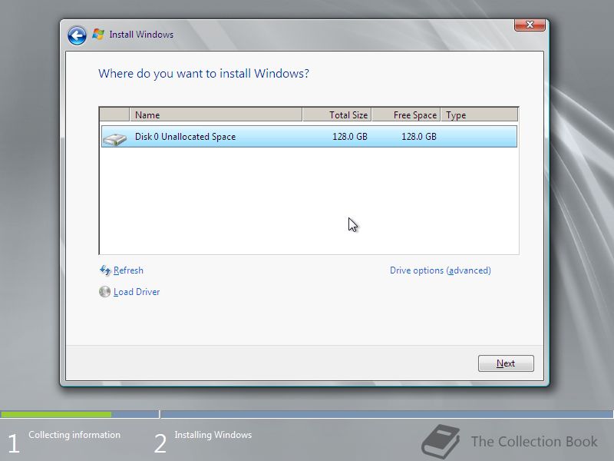
Task: Close the Install Windows dialog
Action: pyautogui.click(x=530, y=25)
